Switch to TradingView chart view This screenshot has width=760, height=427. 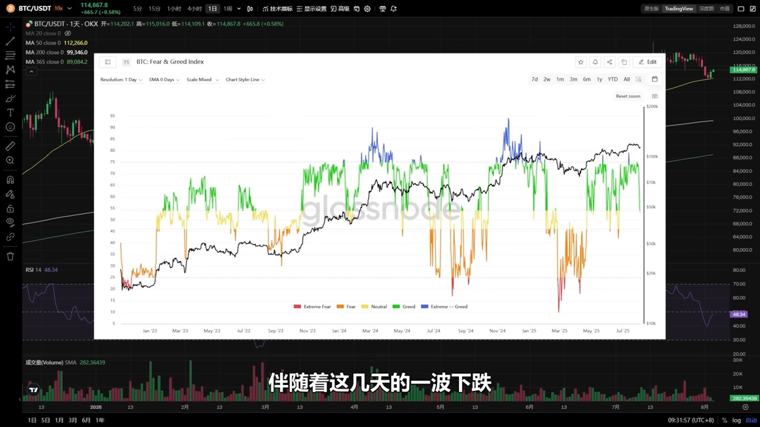679,9
